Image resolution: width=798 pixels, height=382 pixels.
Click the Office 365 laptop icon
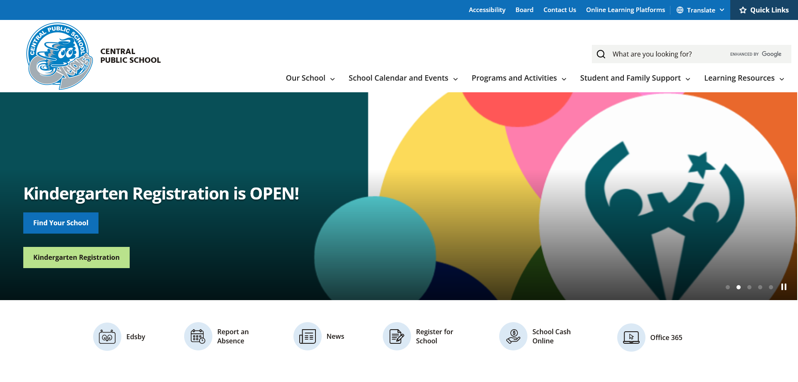(631, 337)
